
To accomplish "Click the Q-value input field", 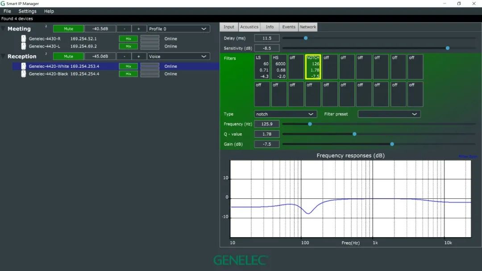I will [267, 134].
